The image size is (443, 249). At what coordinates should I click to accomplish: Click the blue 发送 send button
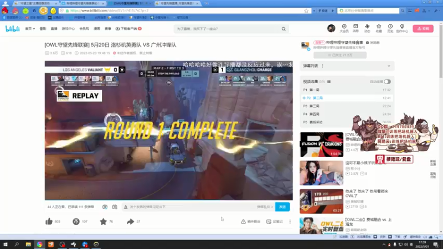(282, 206)
